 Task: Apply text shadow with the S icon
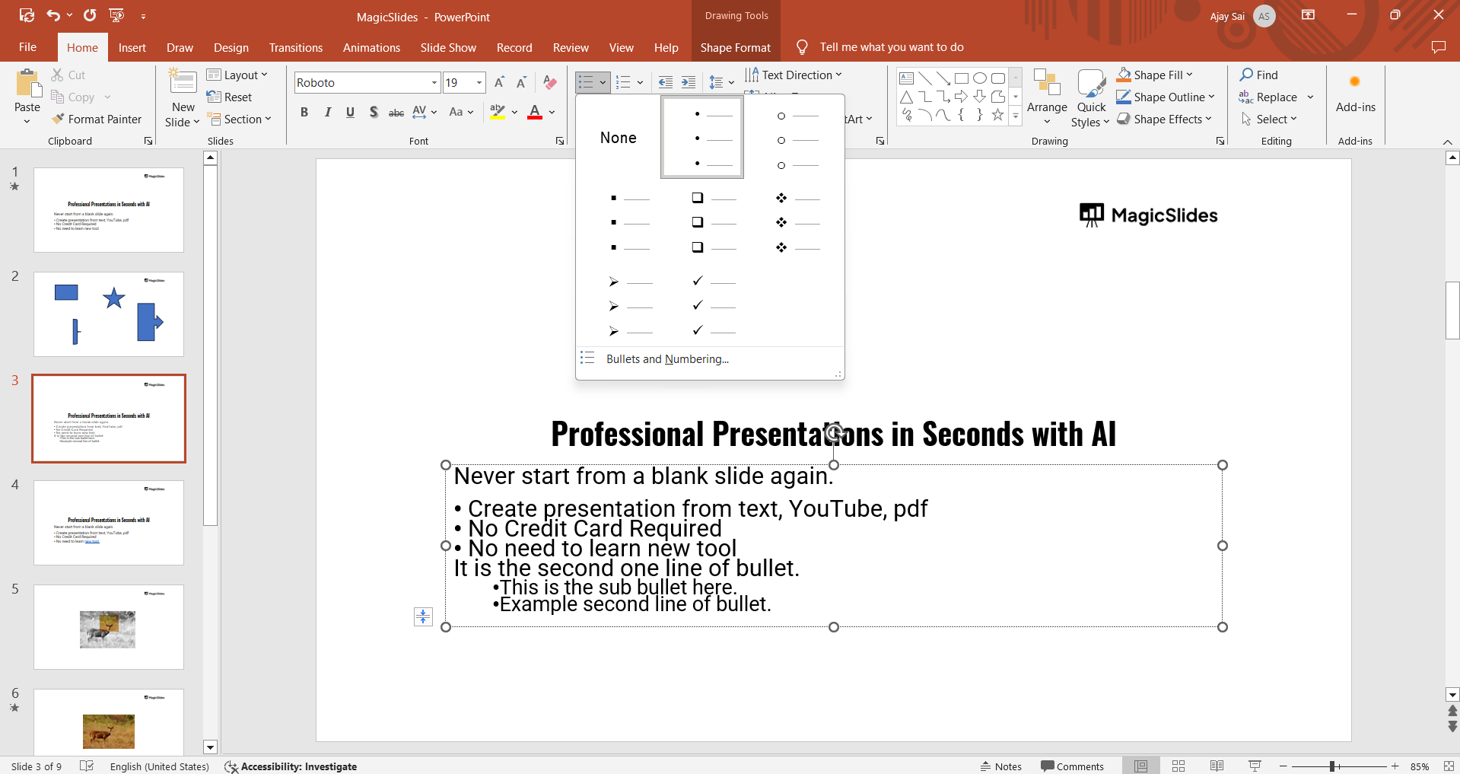point(374,112)
